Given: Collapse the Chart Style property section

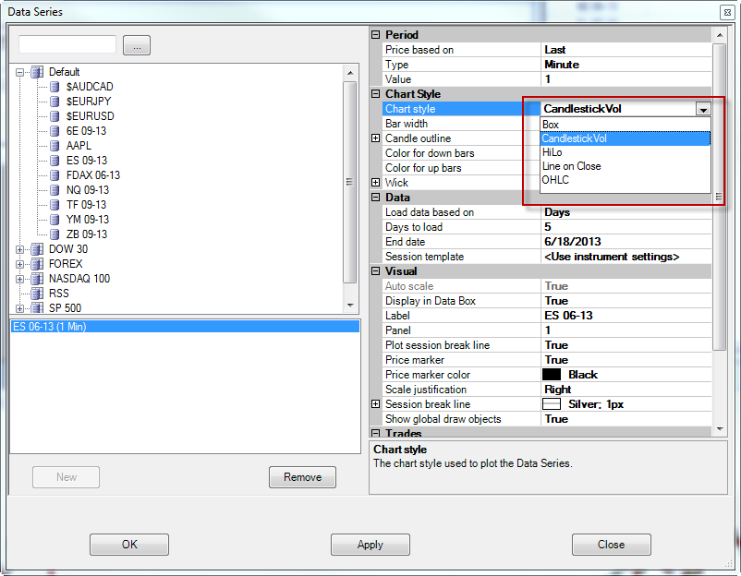Looking at the screenshot, I should 376,93.
